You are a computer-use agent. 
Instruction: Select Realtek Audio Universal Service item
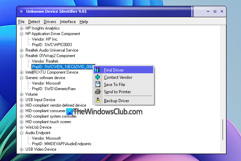click(x=52, y=50)
